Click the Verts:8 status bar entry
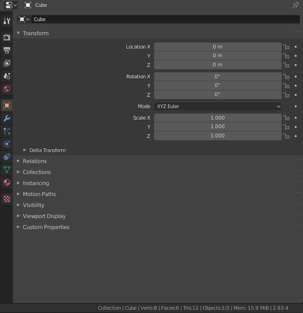This screenshot has height=313, width=303. (148, 308)
